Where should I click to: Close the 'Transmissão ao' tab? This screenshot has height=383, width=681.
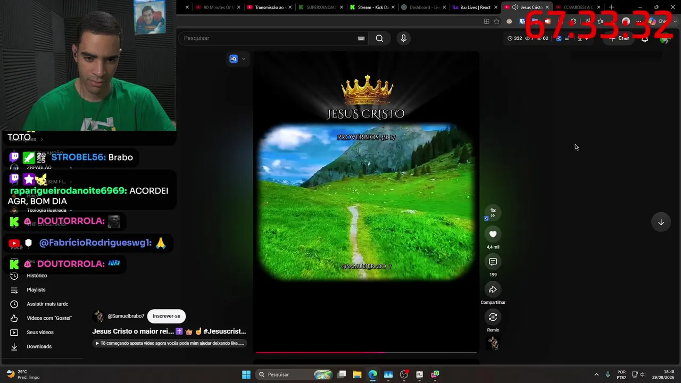290,7
